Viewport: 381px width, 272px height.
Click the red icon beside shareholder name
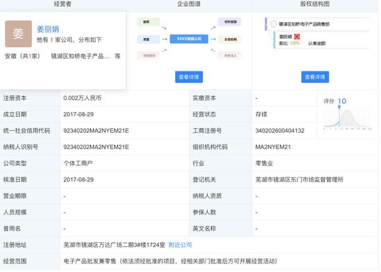click(x=297, y=37)
